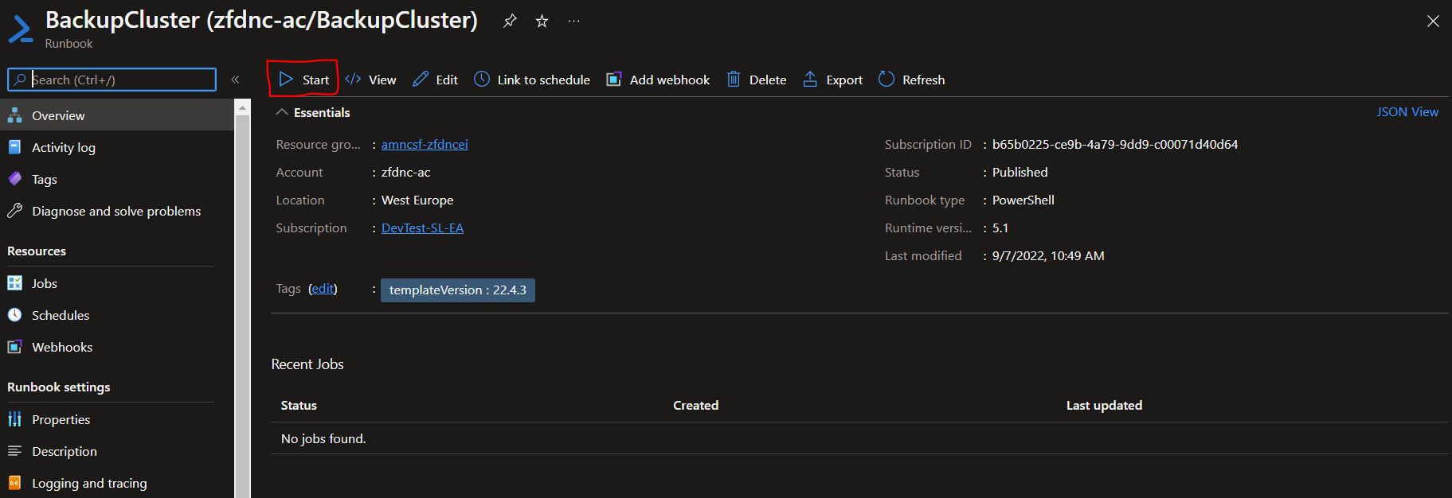
Task: Click the Schedules clock sidebar icon
Action: [x=14, y=315]
